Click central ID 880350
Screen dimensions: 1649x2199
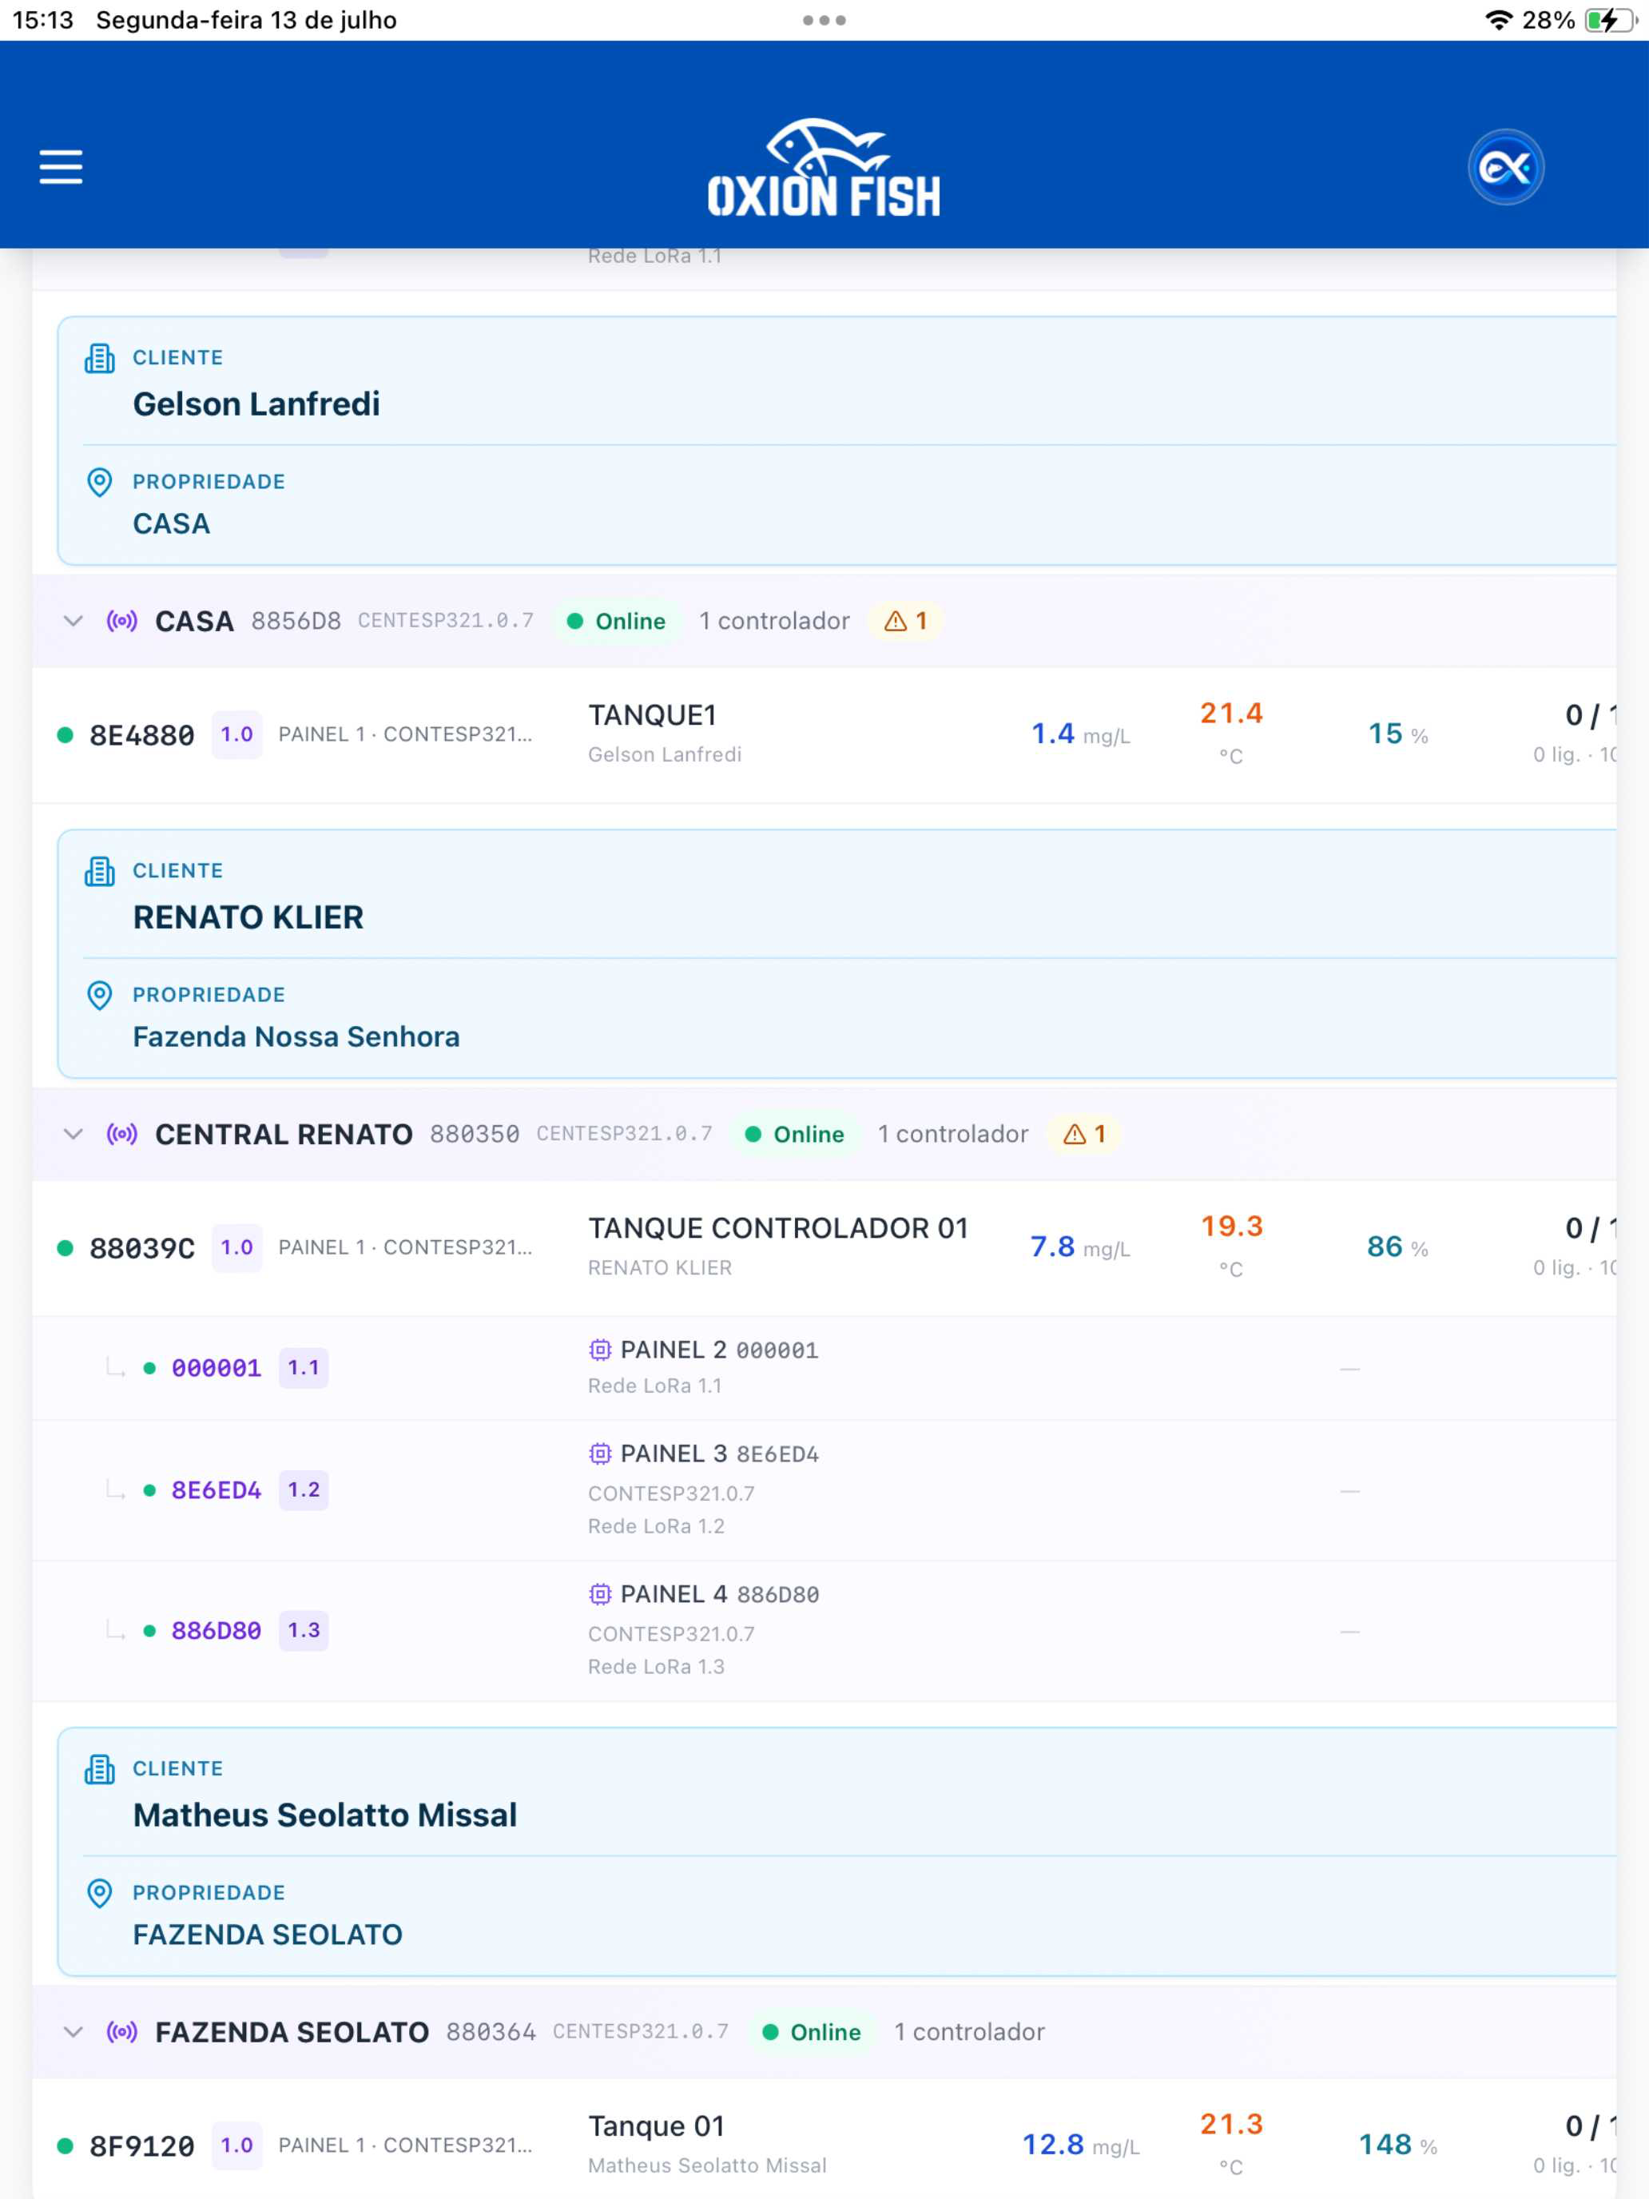[x=474, y=1135]
